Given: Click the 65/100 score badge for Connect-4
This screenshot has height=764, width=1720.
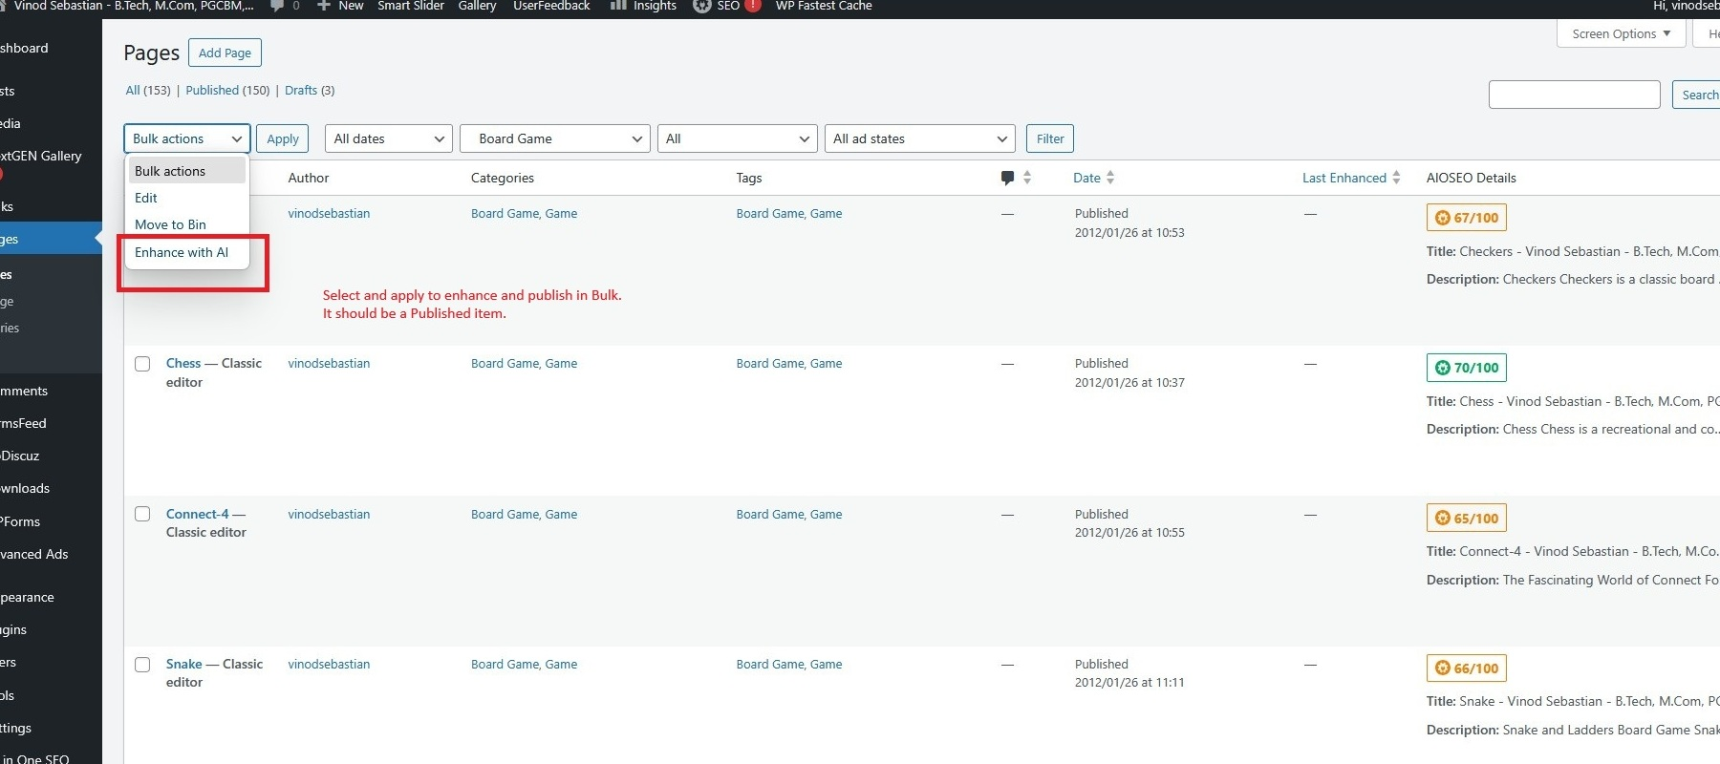Looking at the screenshot, I should (1466, 519).
